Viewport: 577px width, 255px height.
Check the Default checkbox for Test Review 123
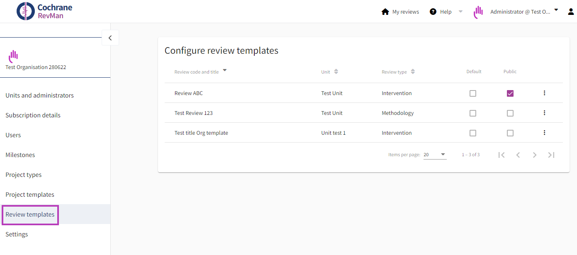pos(472,113)
